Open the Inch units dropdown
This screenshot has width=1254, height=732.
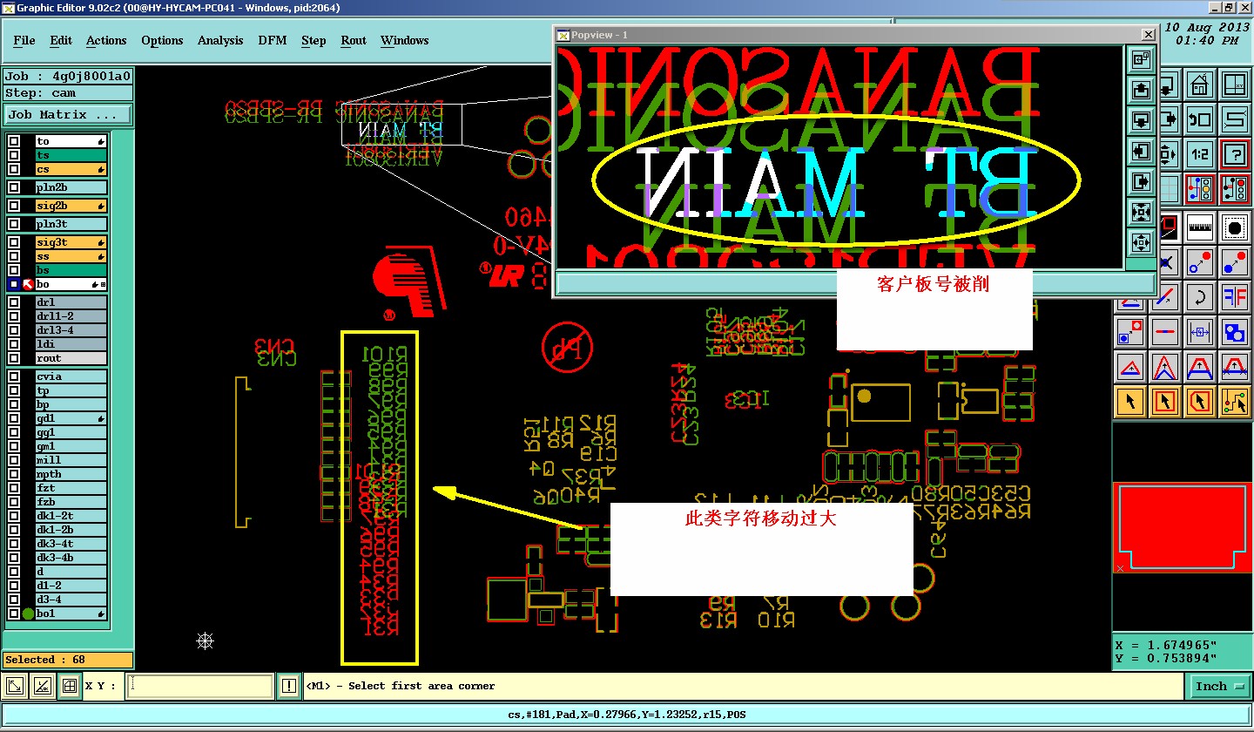[1218, 687]
